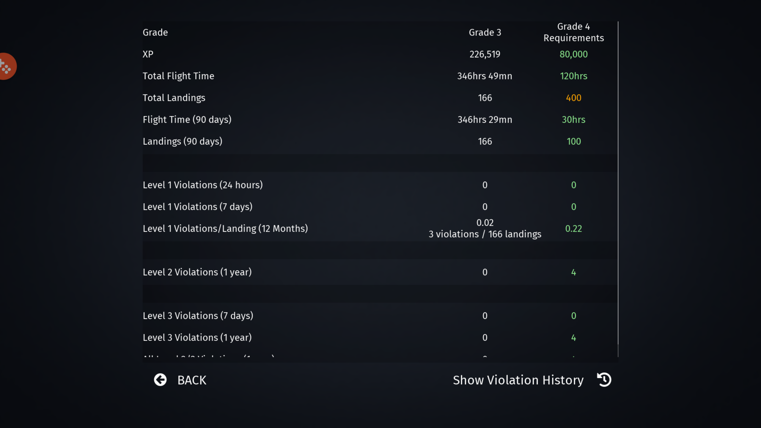The width and height of the screenshot is (761, 428).
Task: Click the violation history clock icon
Action: pos(604,380)
